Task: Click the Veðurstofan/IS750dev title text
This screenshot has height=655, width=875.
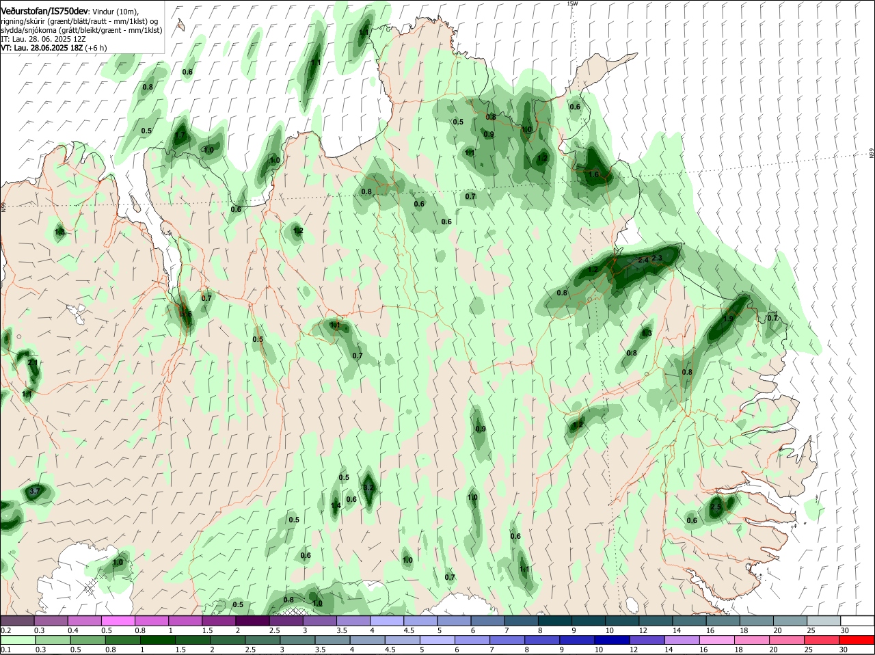Action: point(44,12)
